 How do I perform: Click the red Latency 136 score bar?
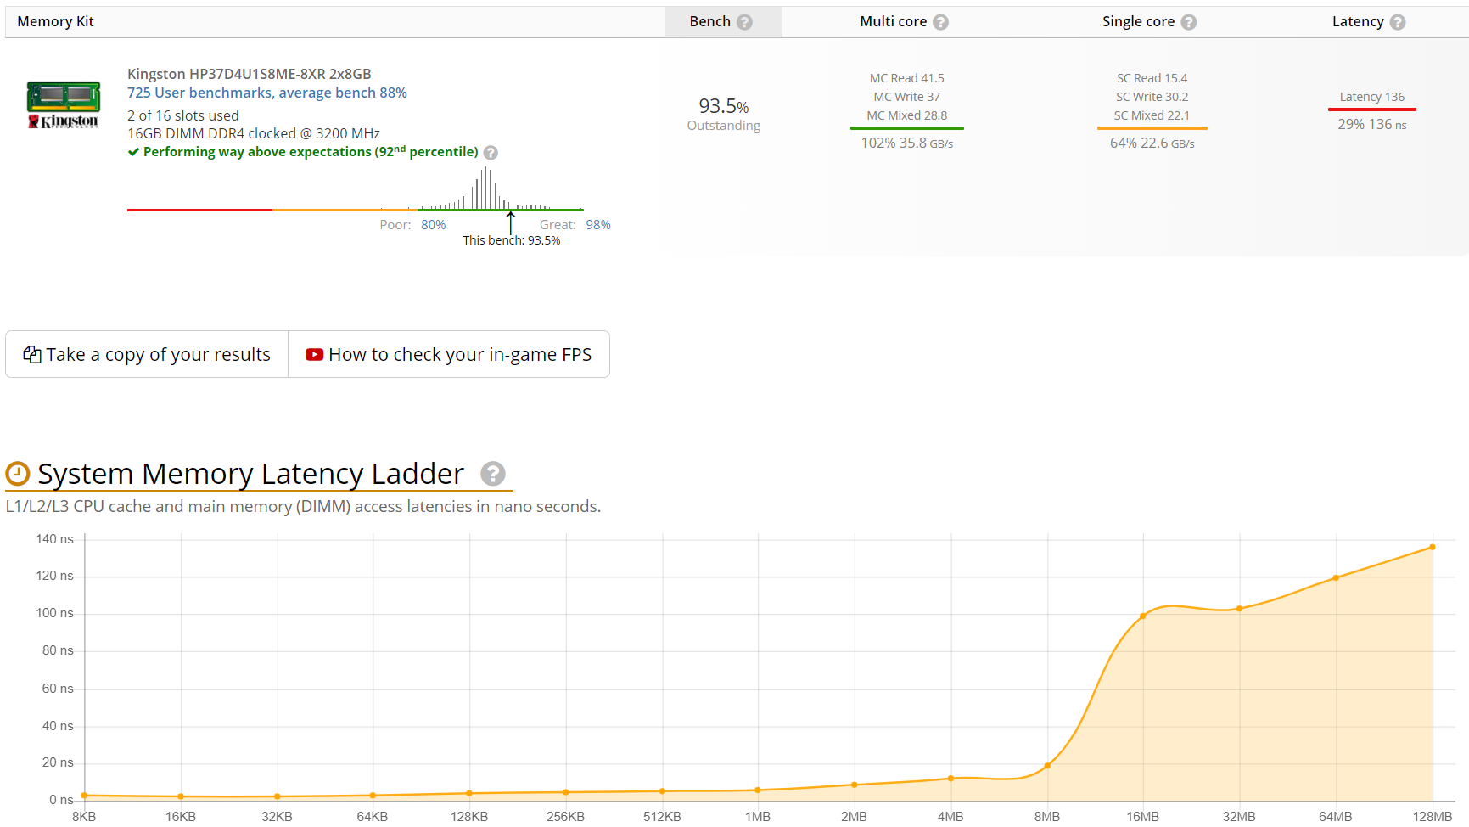(1371, 110)
